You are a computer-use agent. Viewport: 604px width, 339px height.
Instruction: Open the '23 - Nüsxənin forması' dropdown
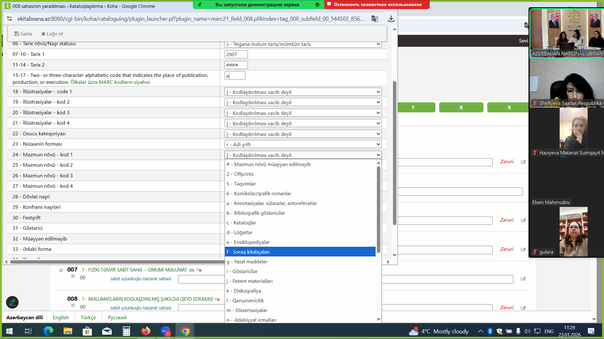point(303,144)
